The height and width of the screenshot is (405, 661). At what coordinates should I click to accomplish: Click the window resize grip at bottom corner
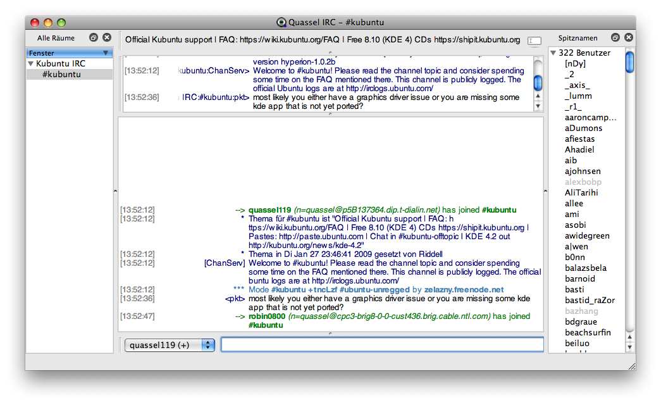631,366
